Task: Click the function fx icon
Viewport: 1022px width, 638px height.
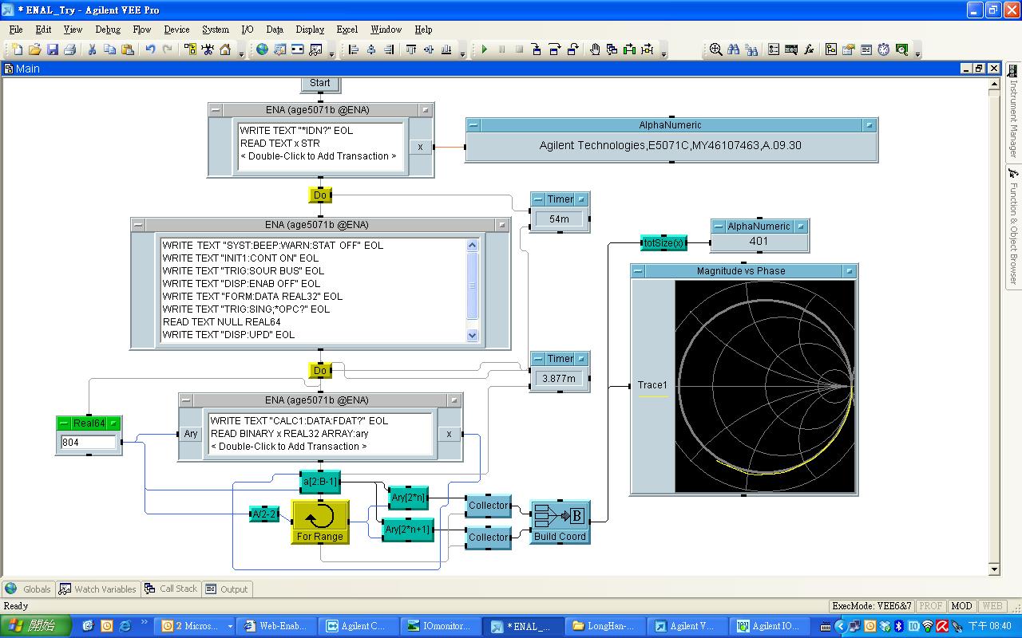Action: point(808,49)
